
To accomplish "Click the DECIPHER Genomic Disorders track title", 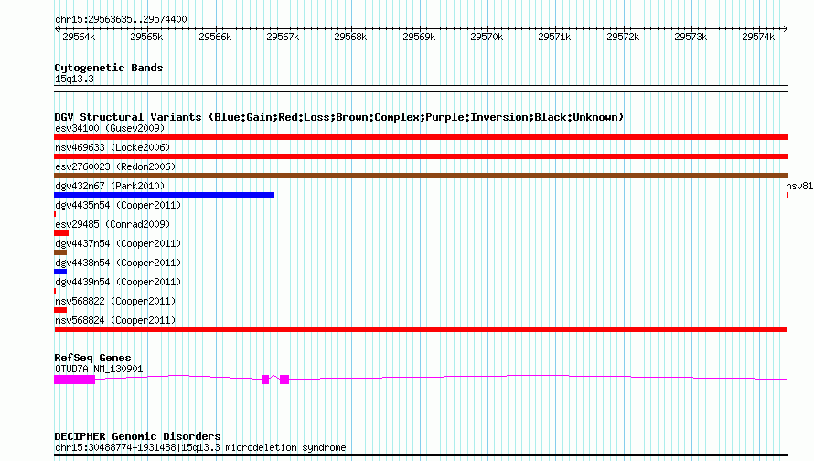I will pos(137,436).
